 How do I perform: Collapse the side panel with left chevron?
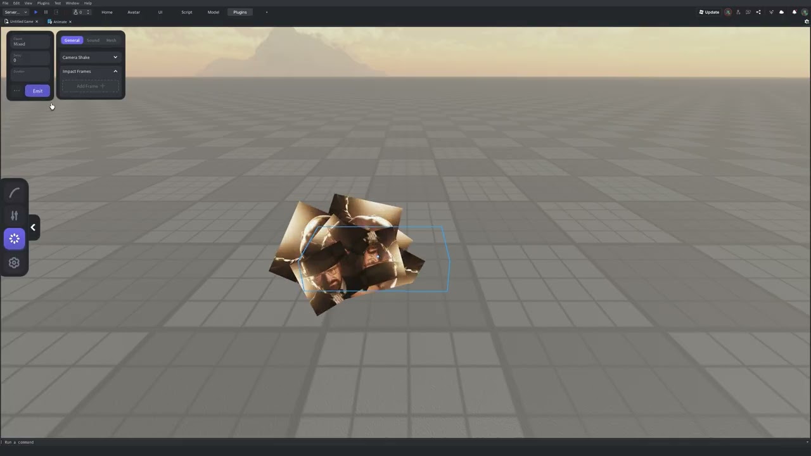(34, 227)
